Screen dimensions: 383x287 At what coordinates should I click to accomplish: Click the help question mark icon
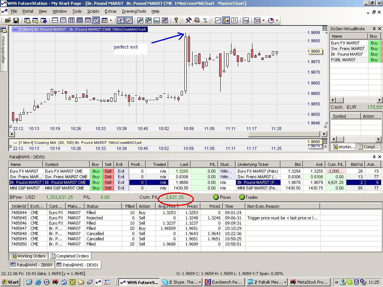click(x=176, y=20)
